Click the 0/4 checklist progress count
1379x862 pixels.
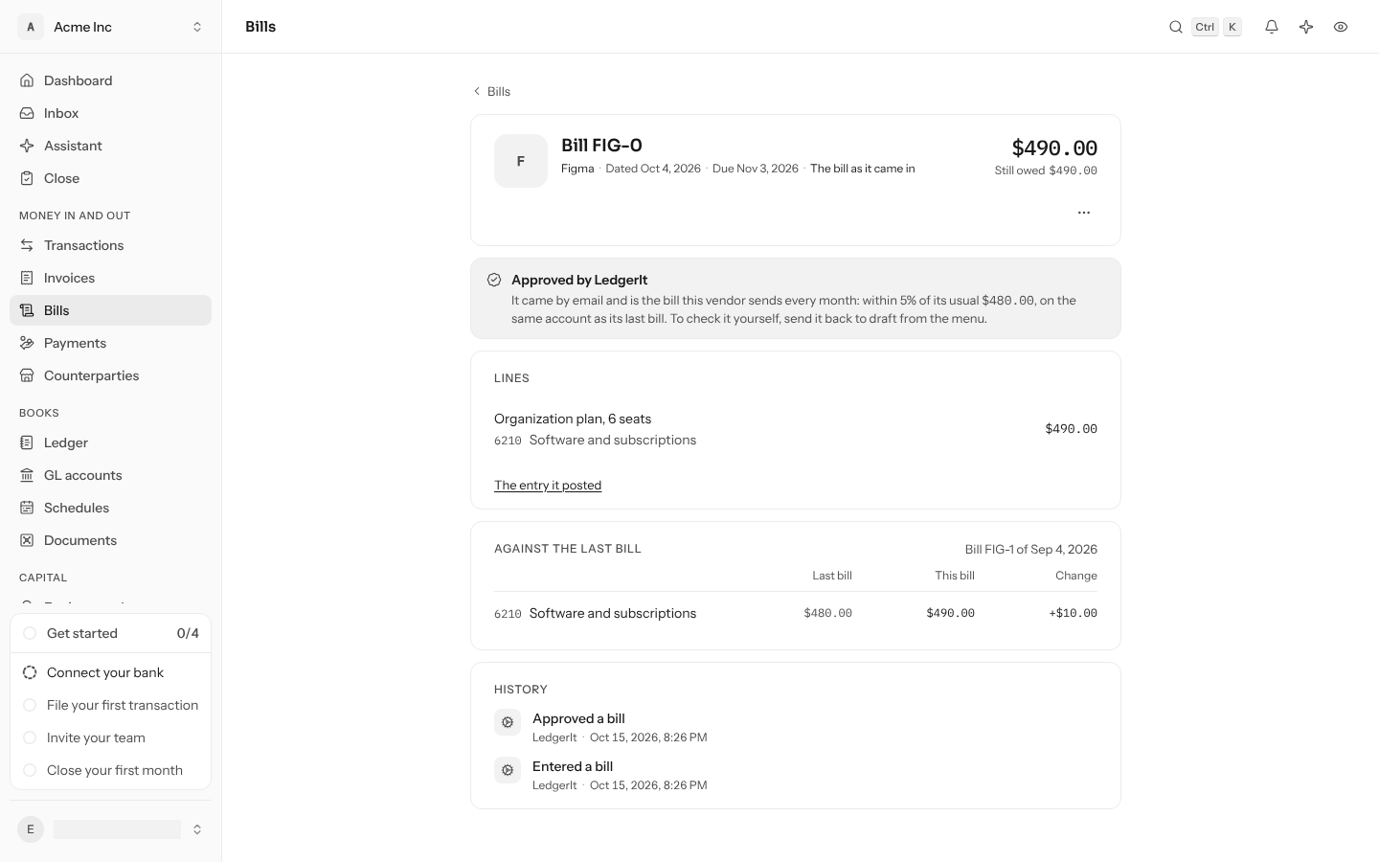pos(188,633)
